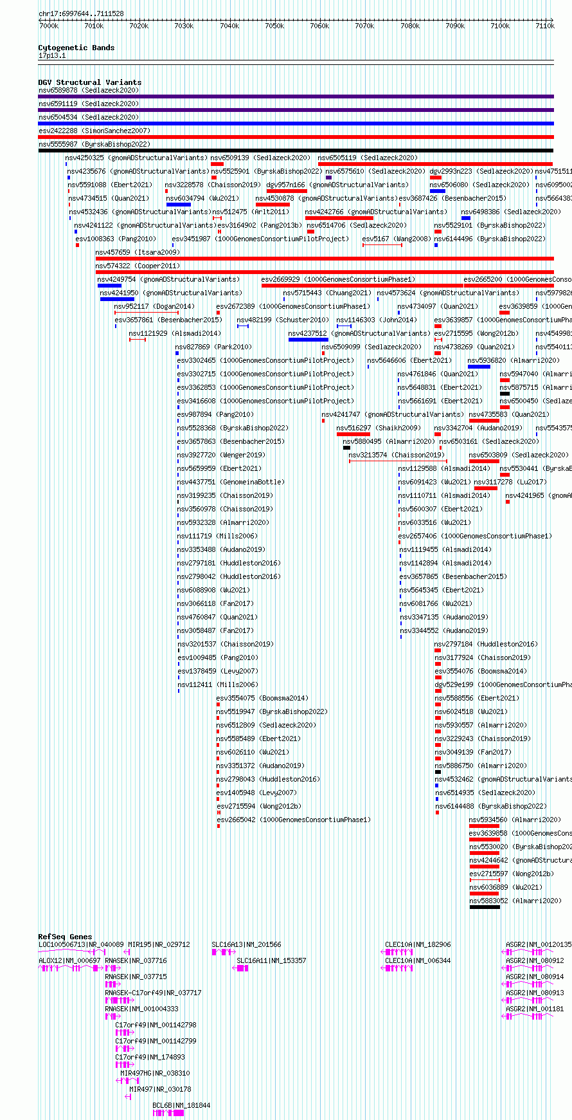Click nsv111719 (Mills2006) label
Screen dimensions: 572x1120
tap(217, 536)
